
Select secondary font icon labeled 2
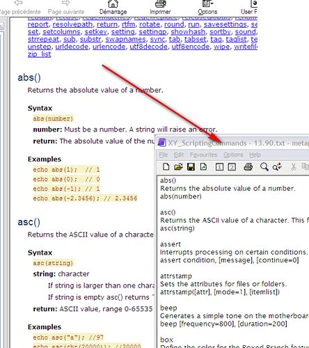coord(232,167)
